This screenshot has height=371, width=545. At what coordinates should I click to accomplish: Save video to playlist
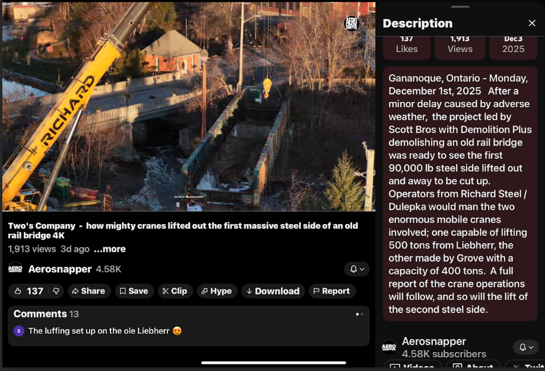[134, 291]
